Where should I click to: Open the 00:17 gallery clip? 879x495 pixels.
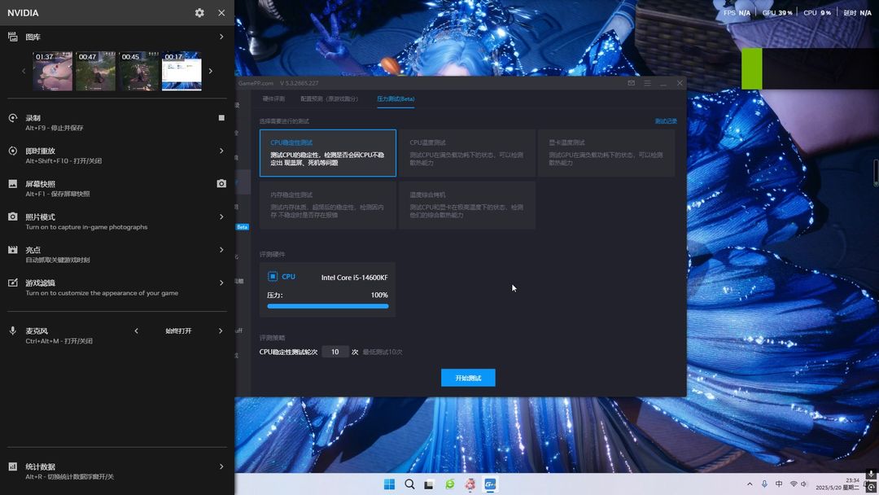point(181,71)
